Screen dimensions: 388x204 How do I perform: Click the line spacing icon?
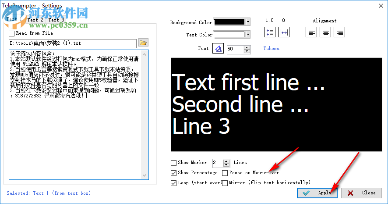[x=270, y=32]
